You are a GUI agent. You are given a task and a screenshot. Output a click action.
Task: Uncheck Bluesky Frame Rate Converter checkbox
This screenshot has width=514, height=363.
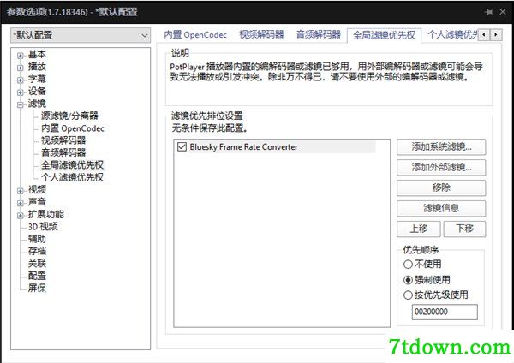182,146
